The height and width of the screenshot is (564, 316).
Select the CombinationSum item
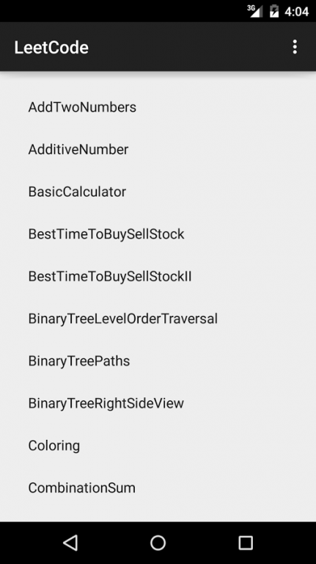pyautogui.click(x=158, y=488)
